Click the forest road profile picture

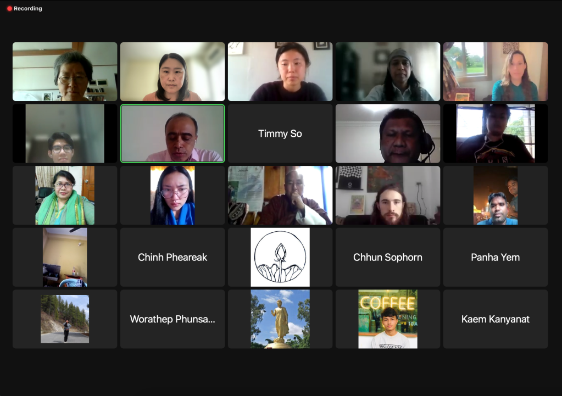pos(64,319)
